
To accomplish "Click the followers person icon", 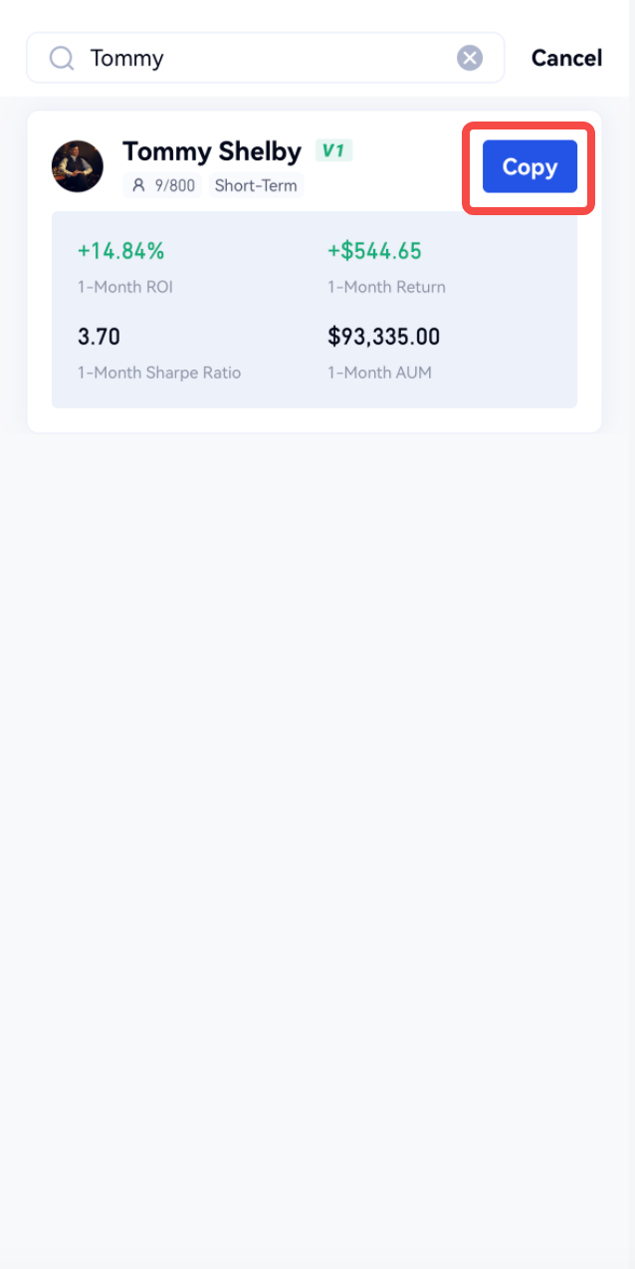I will point(138,185).
